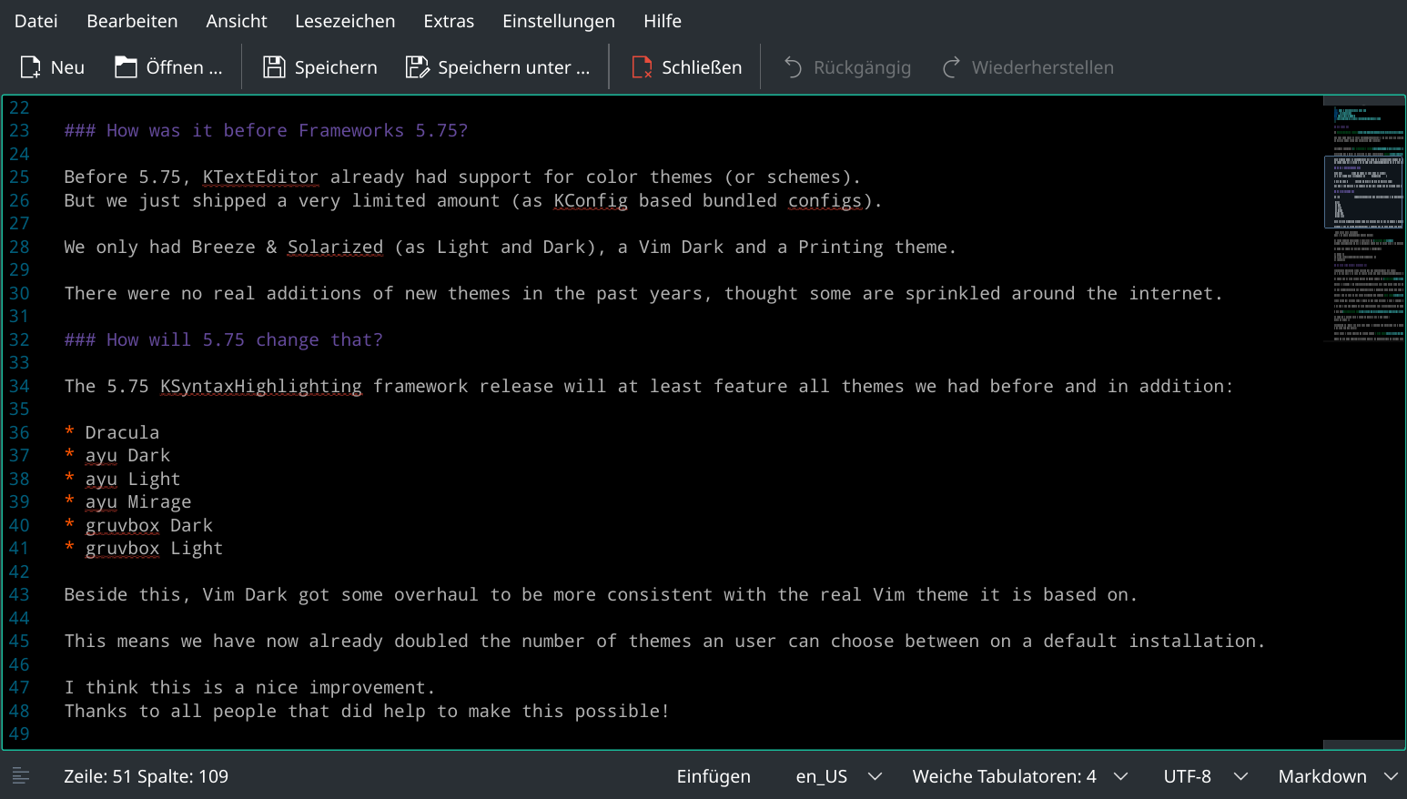
Task: Click the Schließen button label
Action: (702, 67)
